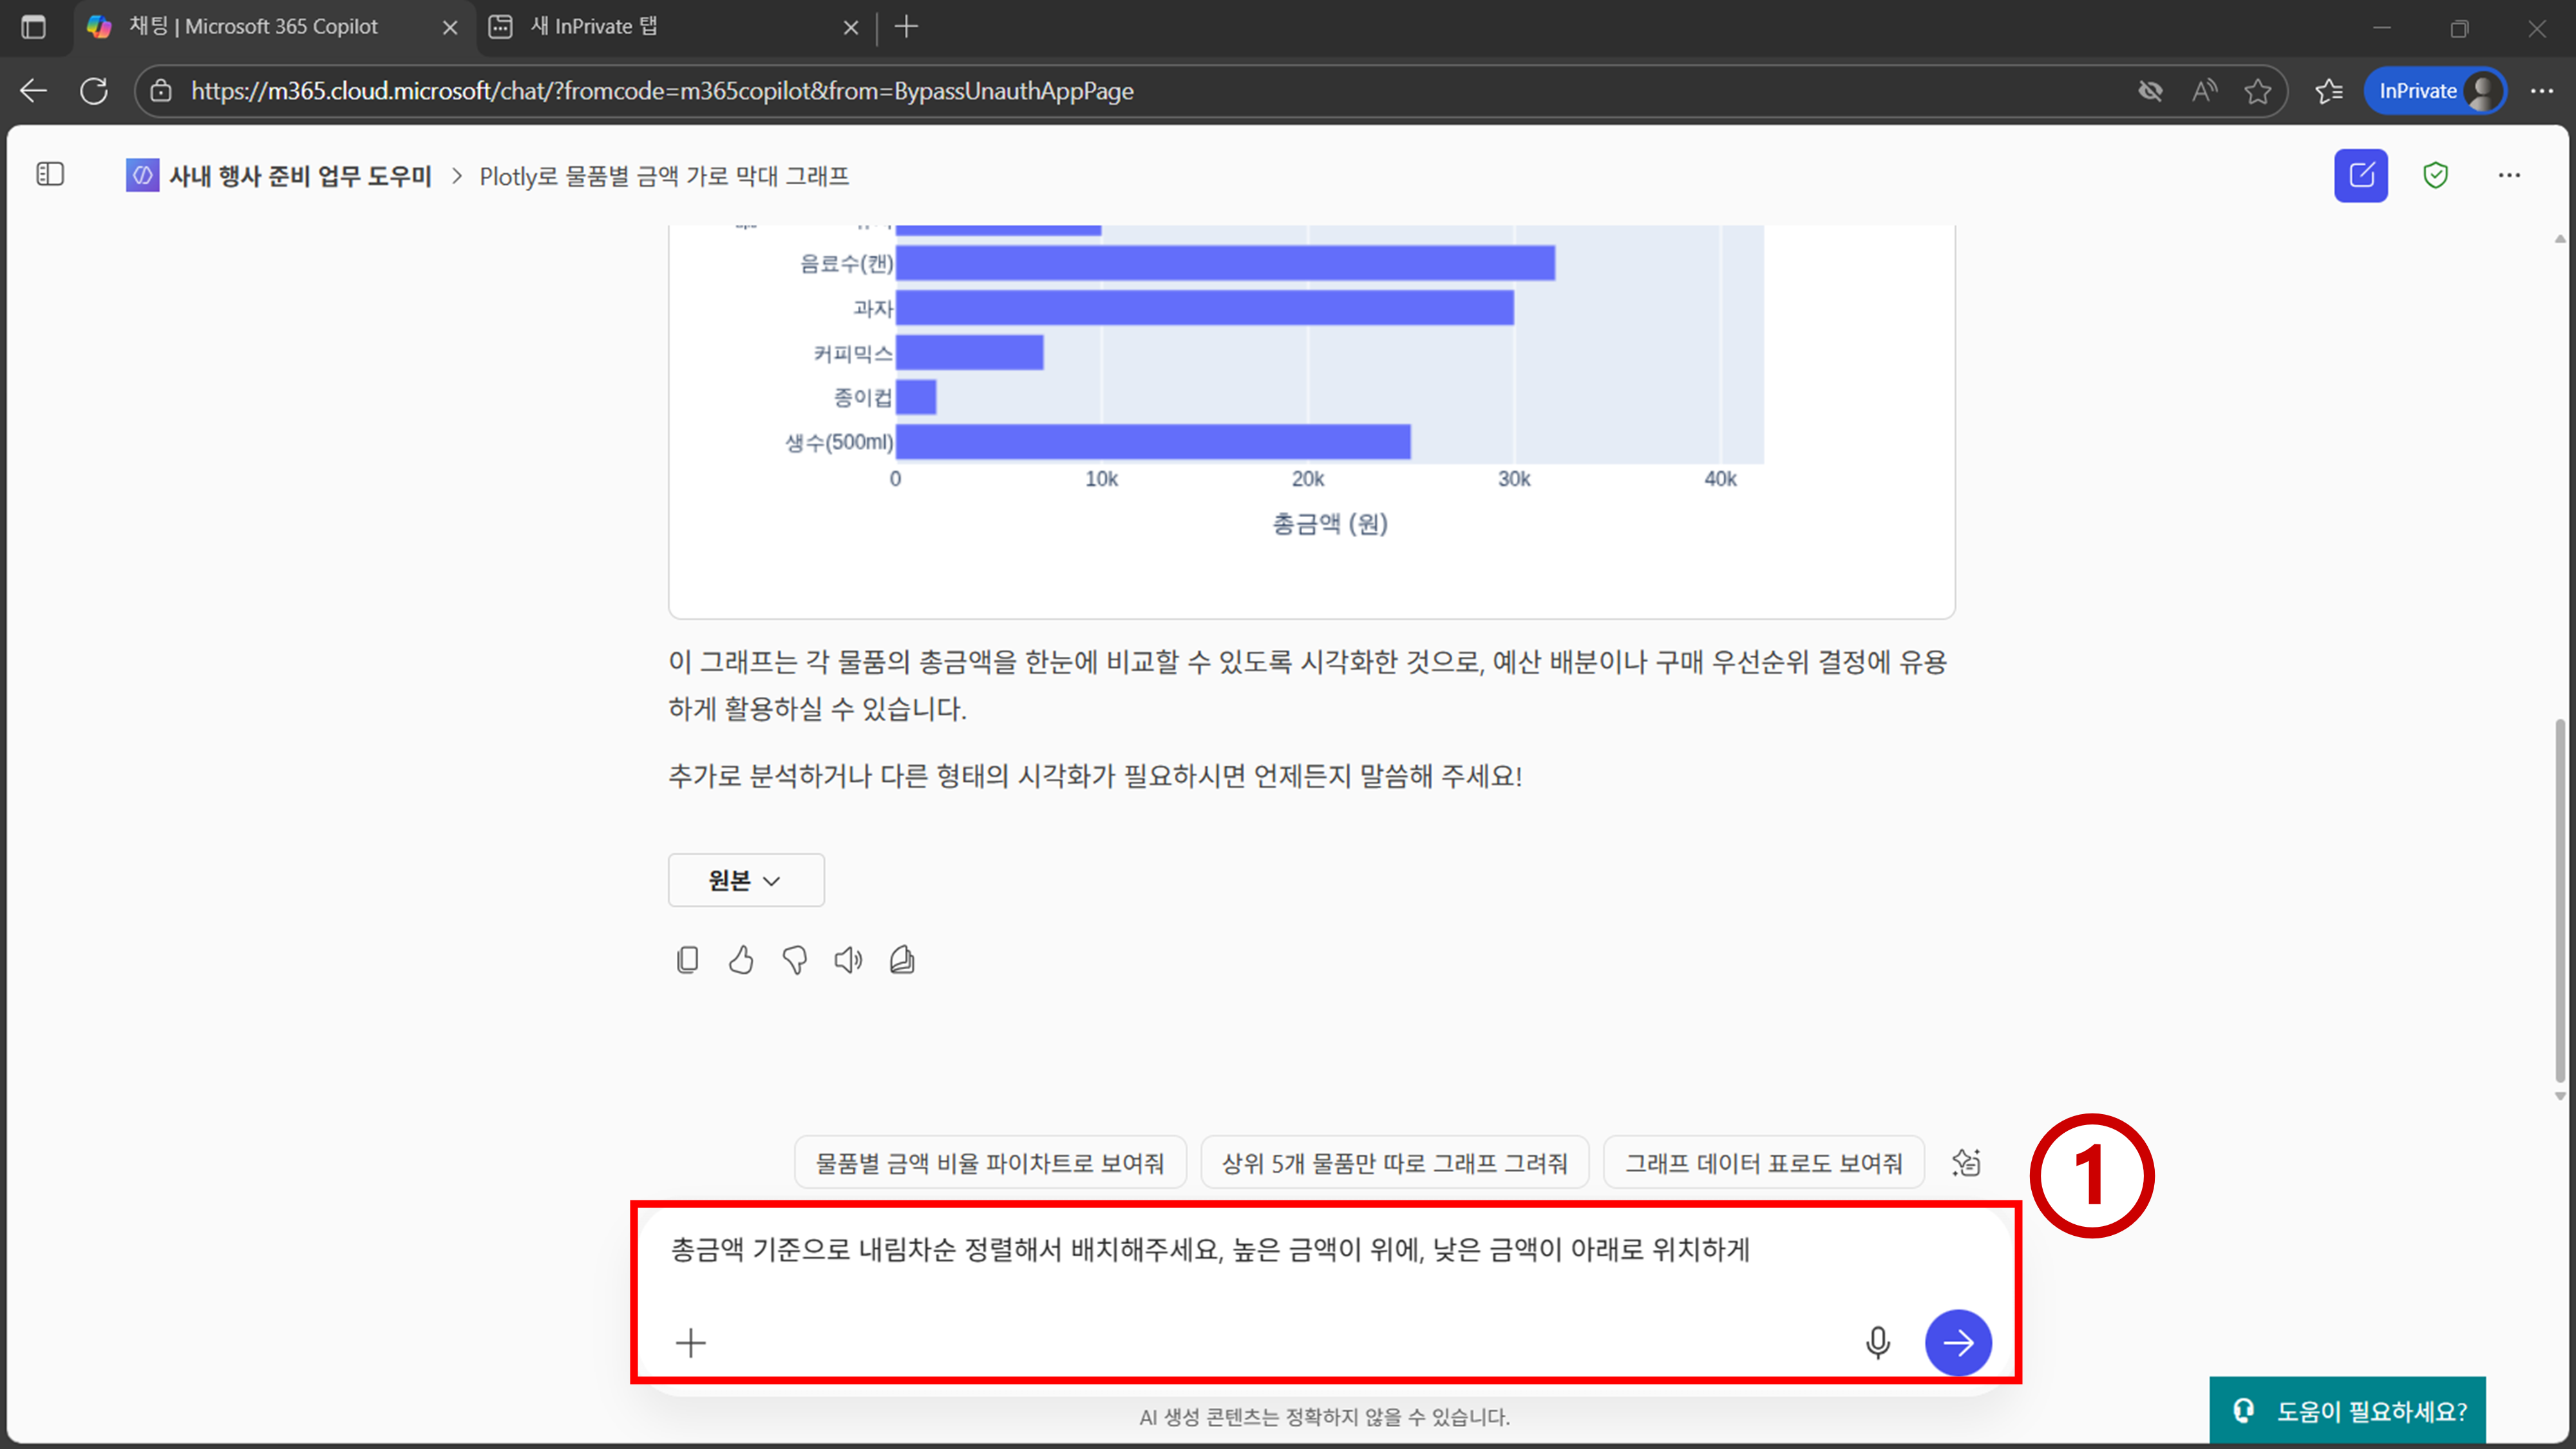Send the message with arrow button
The height and width of the screenshot is (1449, 2576).
[1957, 1342]
